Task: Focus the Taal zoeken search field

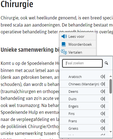Action: click(82, 63)
